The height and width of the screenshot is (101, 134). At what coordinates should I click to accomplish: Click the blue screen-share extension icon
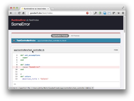click(x=105, y=13)
